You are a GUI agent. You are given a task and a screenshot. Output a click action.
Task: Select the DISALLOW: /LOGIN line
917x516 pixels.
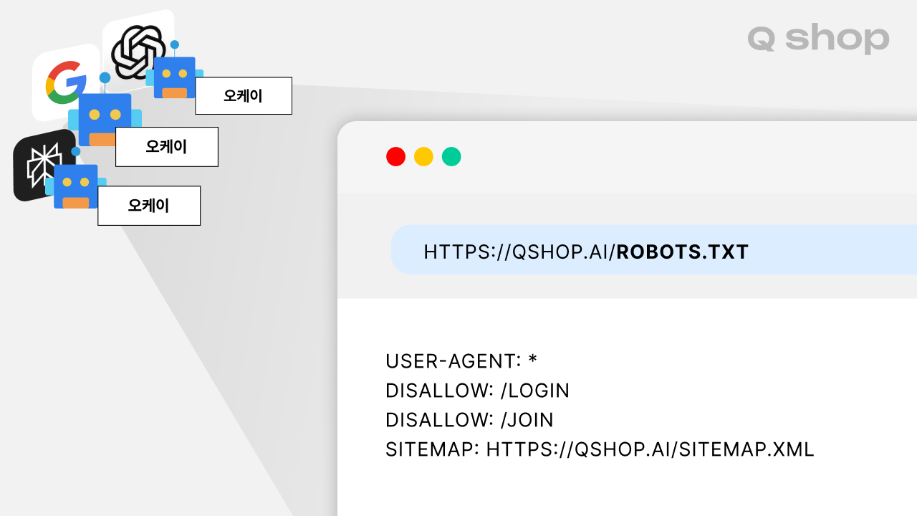coord(477,391)
